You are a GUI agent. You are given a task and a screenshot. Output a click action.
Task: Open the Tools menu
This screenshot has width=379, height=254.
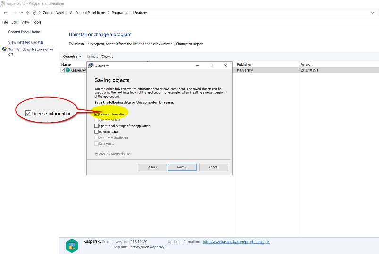[37, 22]
